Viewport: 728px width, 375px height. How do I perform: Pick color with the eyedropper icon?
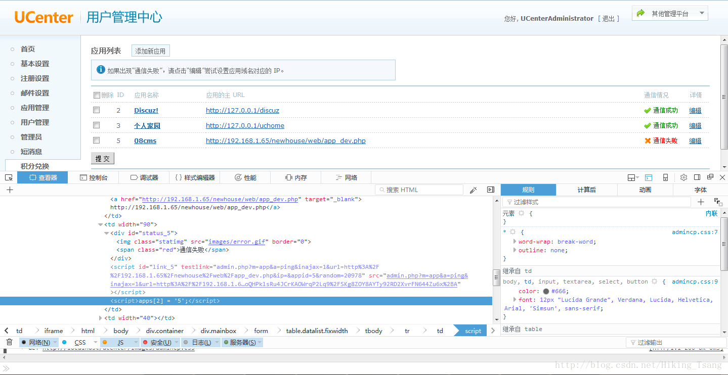point(474,190)
